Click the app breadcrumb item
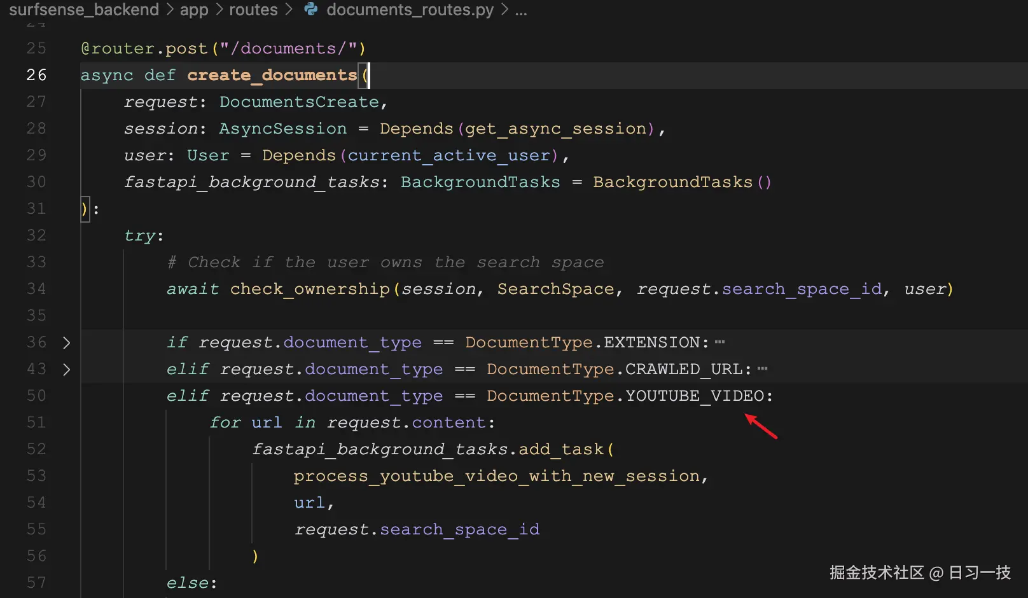1028x598 pixels. (194, 10)
